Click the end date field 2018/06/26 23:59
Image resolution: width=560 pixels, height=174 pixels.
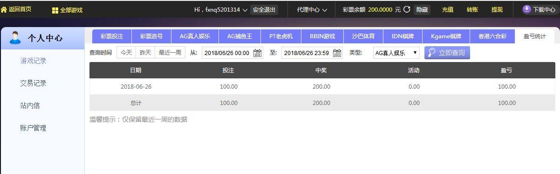312,53
